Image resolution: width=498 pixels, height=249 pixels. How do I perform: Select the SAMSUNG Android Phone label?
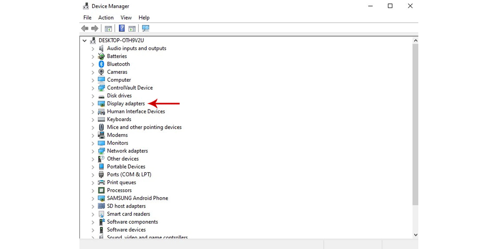pyautogui.click(x=138, y=198)
